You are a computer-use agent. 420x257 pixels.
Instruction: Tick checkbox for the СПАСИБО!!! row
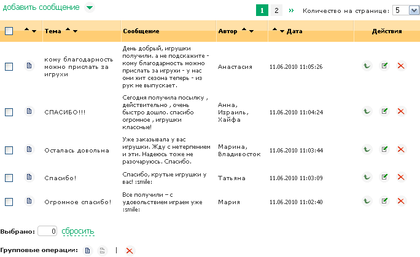pyautogui.click(x=9, y=112)
